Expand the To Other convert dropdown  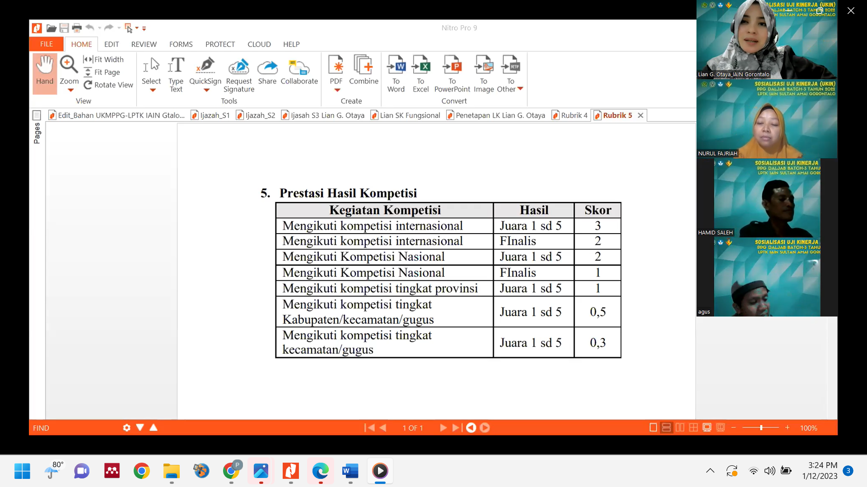point(520,89)
